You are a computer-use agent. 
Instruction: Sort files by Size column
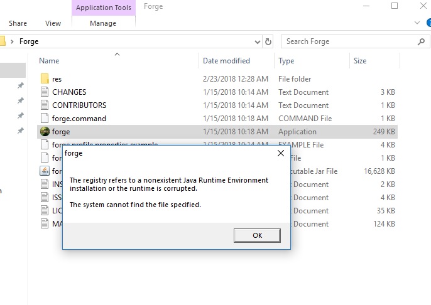pyautogui.click(x=360, y=61)
